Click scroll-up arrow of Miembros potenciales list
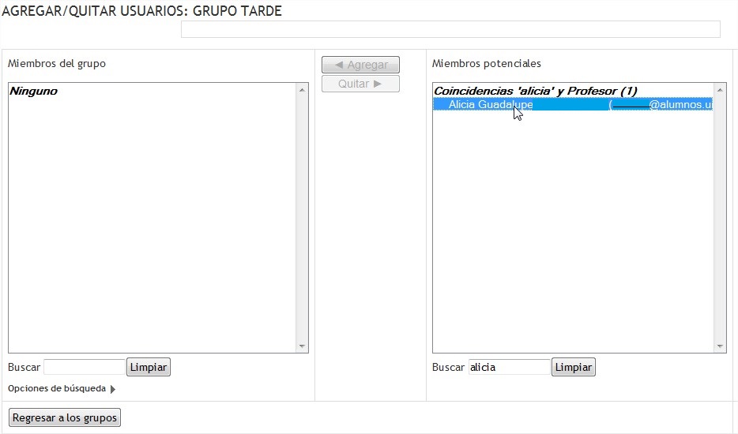Image resolution: width=738 pixels, height=434 pixels. [x=719, y=89]
